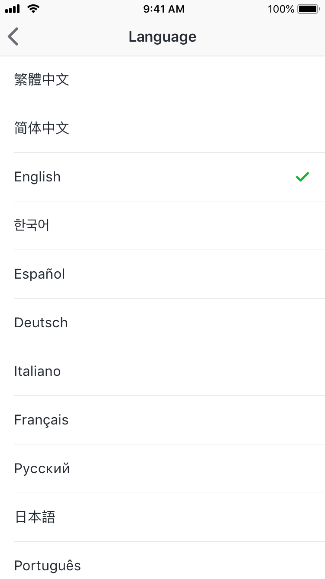Set the language to Italiano
325x579 pixels.
coord(38,372)
